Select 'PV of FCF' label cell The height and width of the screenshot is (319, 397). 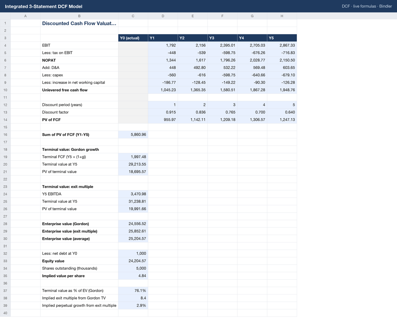[79, 120]
